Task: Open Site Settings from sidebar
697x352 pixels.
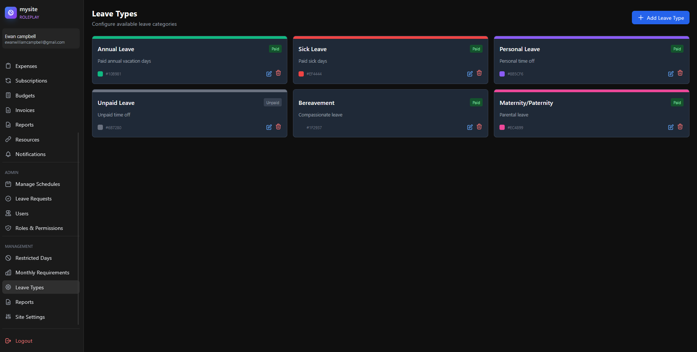Action: pyautogui.click(x=30, y=317)
